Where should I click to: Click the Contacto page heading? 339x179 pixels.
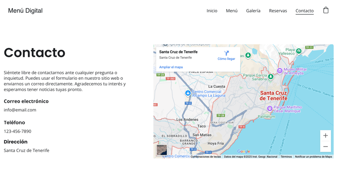(x=34, y=52)
